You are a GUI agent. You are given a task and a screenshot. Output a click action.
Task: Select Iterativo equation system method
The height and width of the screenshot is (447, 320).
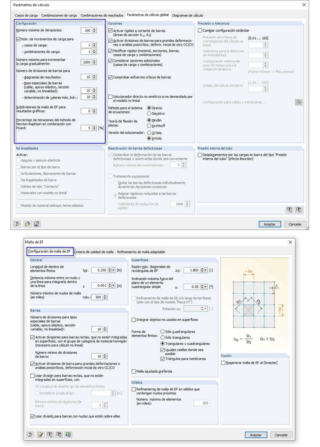[149, 114]
